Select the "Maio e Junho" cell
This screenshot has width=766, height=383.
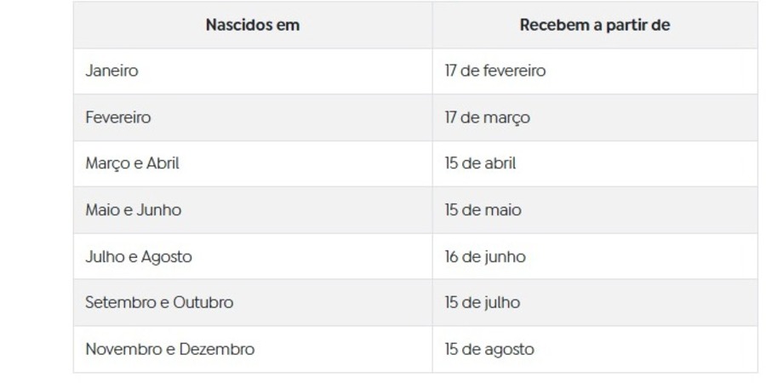click(253, 210)
